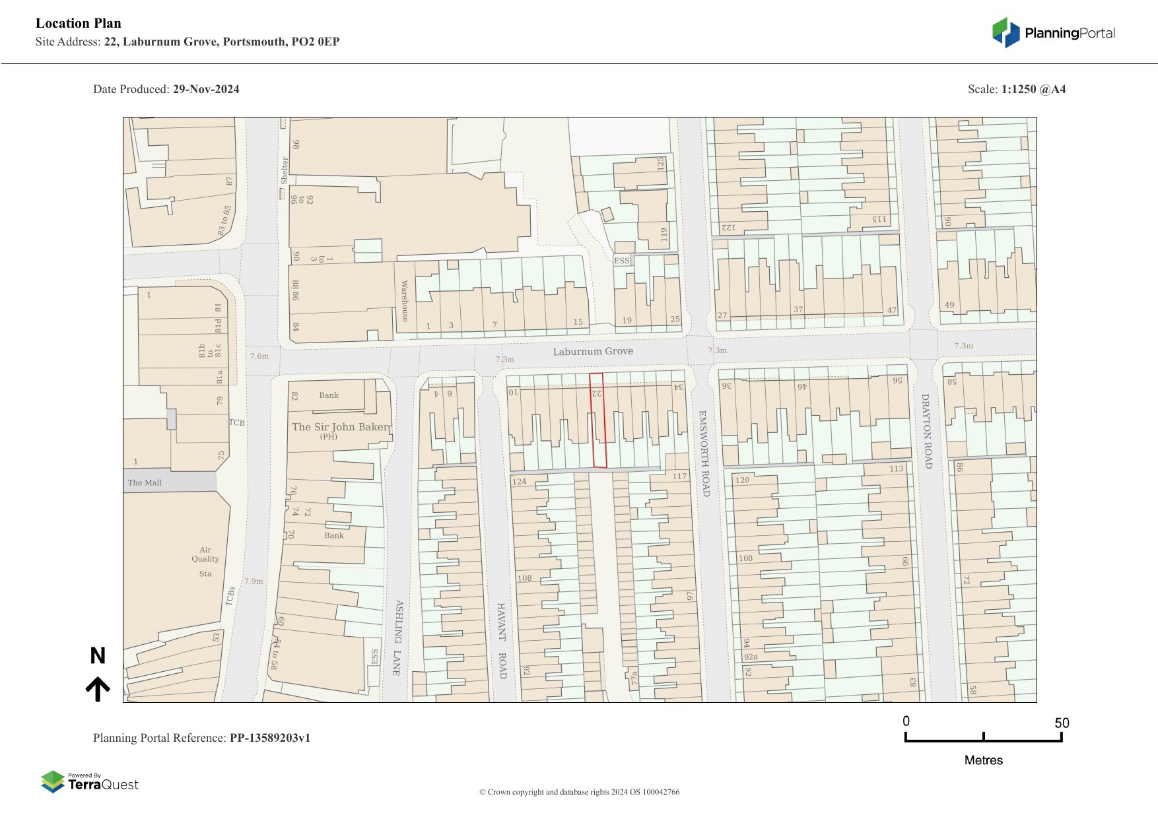Click The Mall label on map
The image size is (1158, 819).
[145, 482]
